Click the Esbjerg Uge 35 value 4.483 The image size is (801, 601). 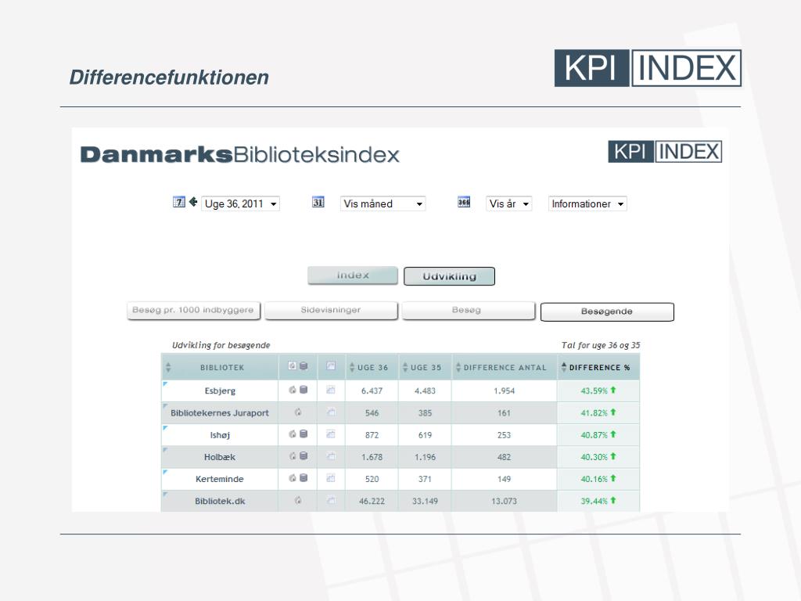click(x=425, y=391)
